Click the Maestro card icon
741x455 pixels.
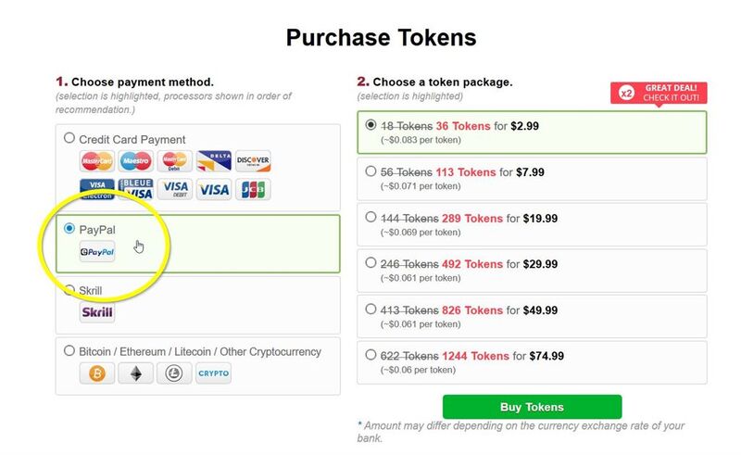tap(135, 161)
